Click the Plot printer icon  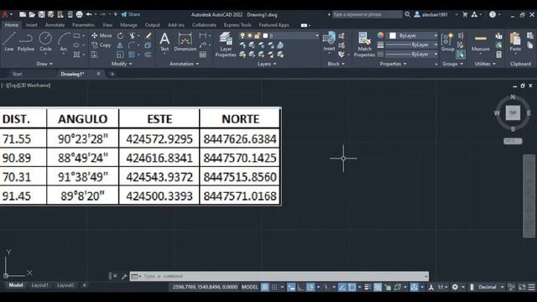pyautogui.click(x=79, y=14)
